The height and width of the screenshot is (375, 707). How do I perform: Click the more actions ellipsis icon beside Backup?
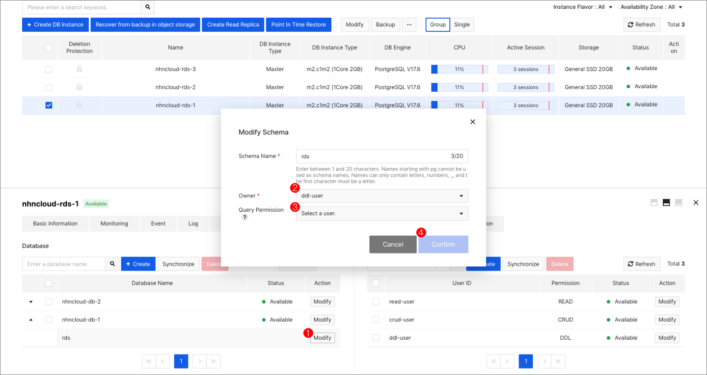[x=409, y=25]
